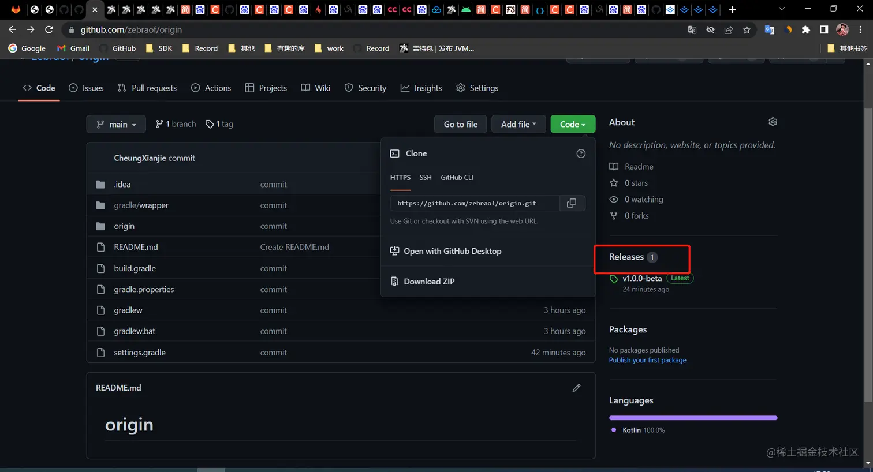Switch to the Issues tab

point(86,88)
